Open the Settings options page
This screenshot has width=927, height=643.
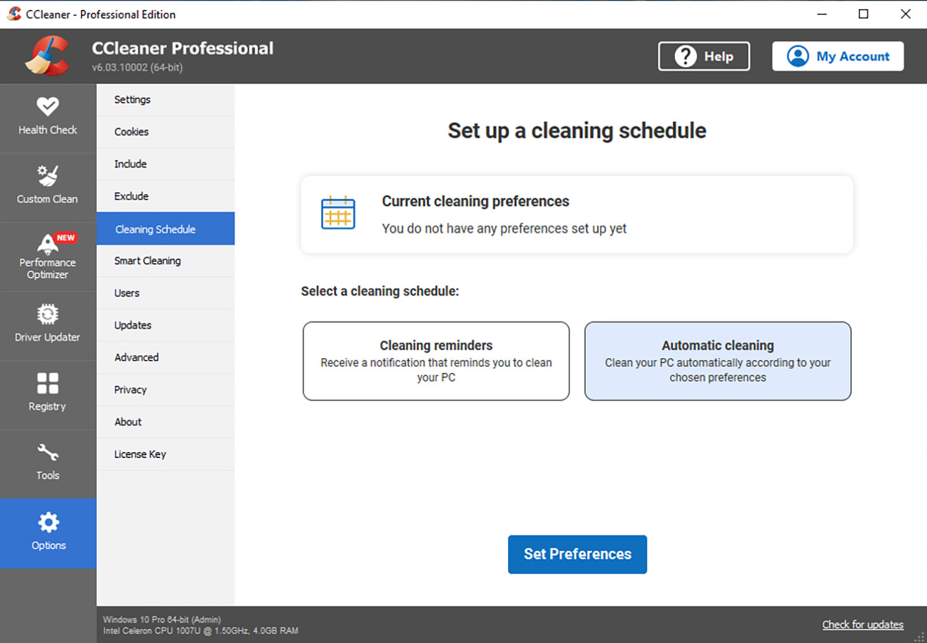166,100
